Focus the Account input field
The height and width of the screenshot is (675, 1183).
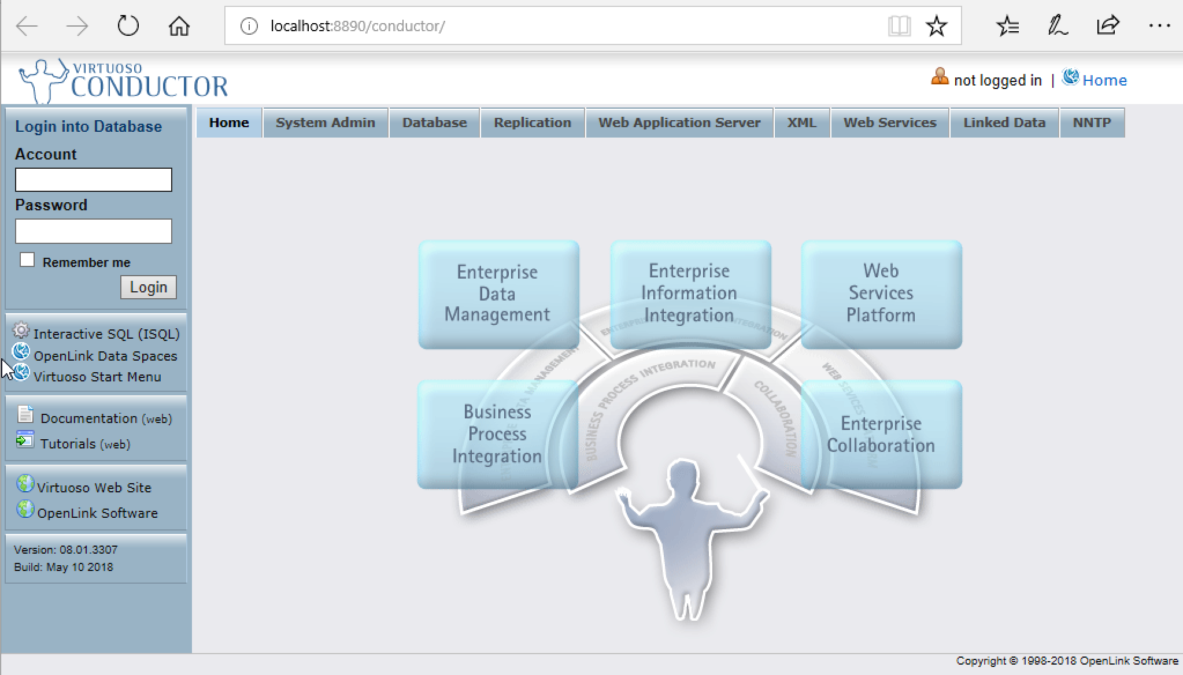94,180
